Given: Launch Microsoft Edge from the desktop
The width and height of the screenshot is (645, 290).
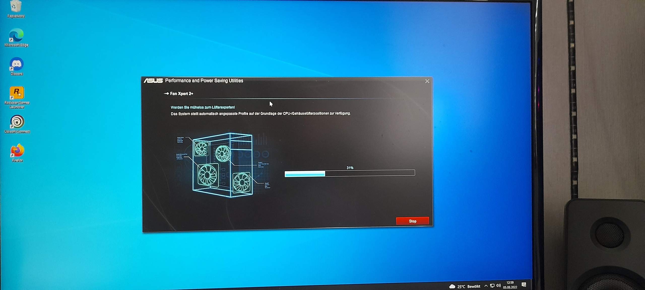Looking at the screenshot, I should [16, 38].
